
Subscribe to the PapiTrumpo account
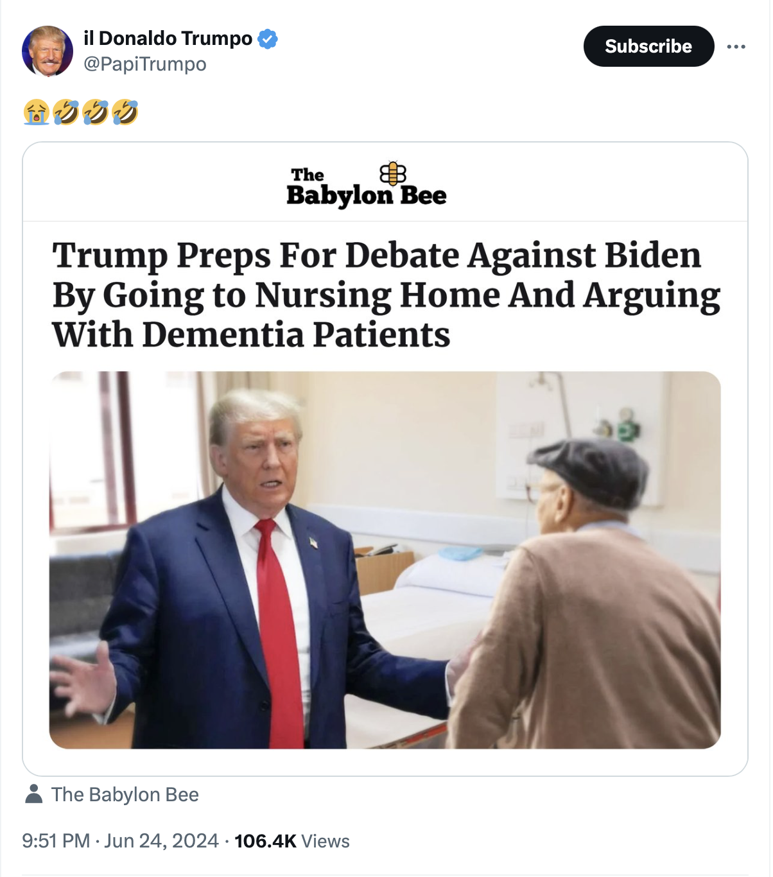coord(648,46)
